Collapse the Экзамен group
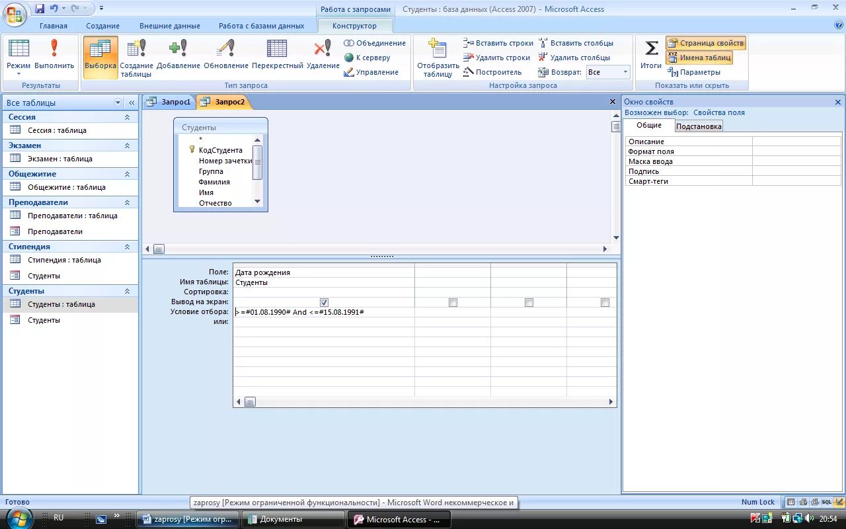This screenshot has width=846, height=529. [127, 145]
